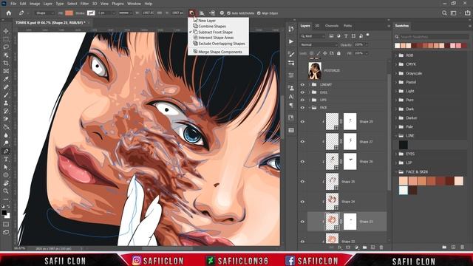Open the blend mode Normal dropdown
Viewport: 473px width, 266px height.
click(x=319, y=44)
